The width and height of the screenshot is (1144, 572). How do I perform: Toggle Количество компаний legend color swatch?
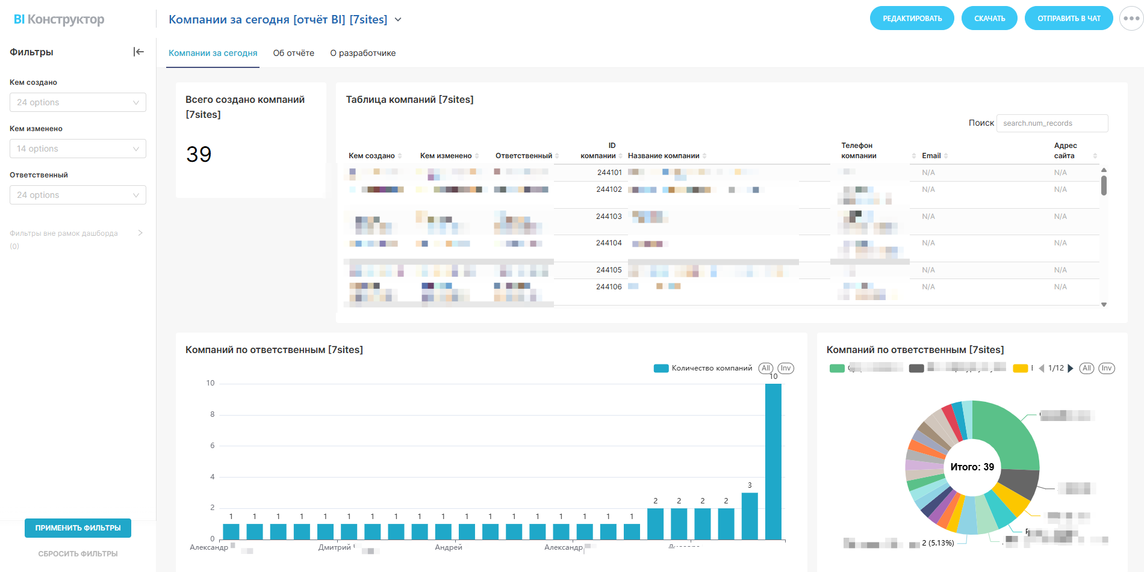click(661, 369)
